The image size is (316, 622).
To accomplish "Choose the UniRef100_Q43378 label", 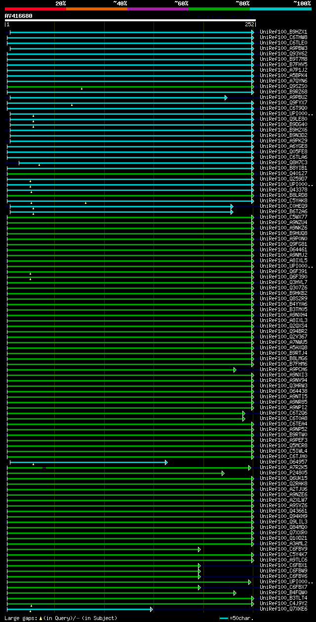I will [283, 190].
